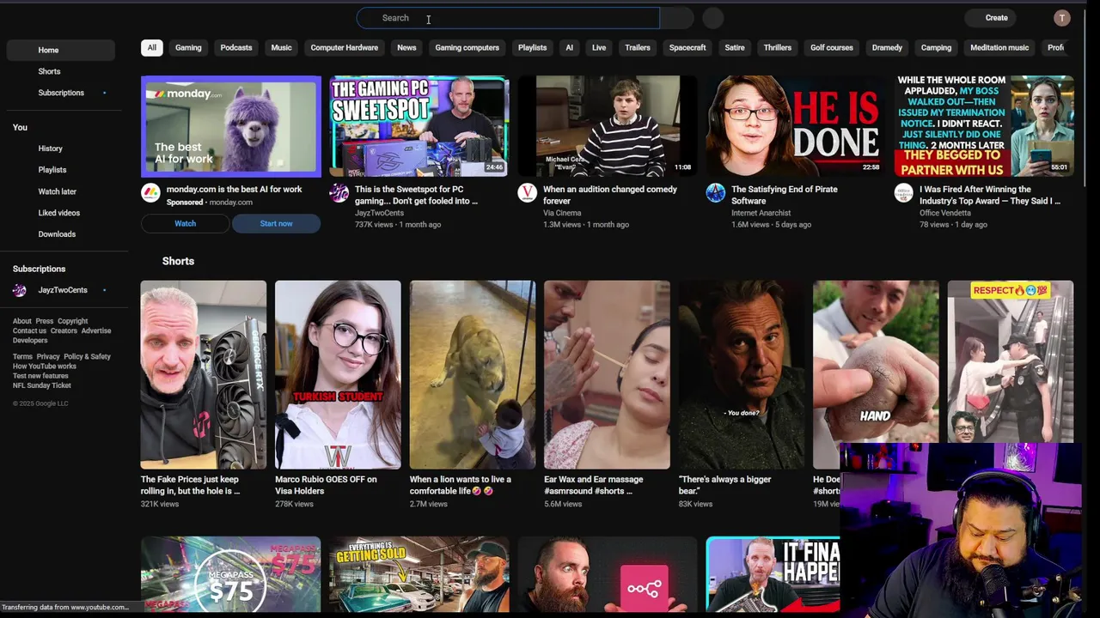Image resolution: width=1100 pixels, height=618 pixels.
Task: Open NFL Sunday Ticket footer link
Action: (42, 386)
